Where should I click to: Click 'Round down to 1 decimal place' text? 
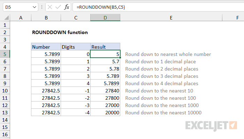pyautogui.click(x=161, y=62)
